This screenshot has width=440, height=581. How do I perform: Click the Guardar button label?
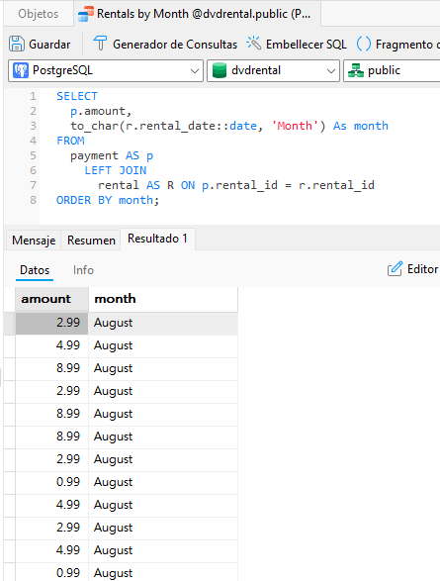49,45
